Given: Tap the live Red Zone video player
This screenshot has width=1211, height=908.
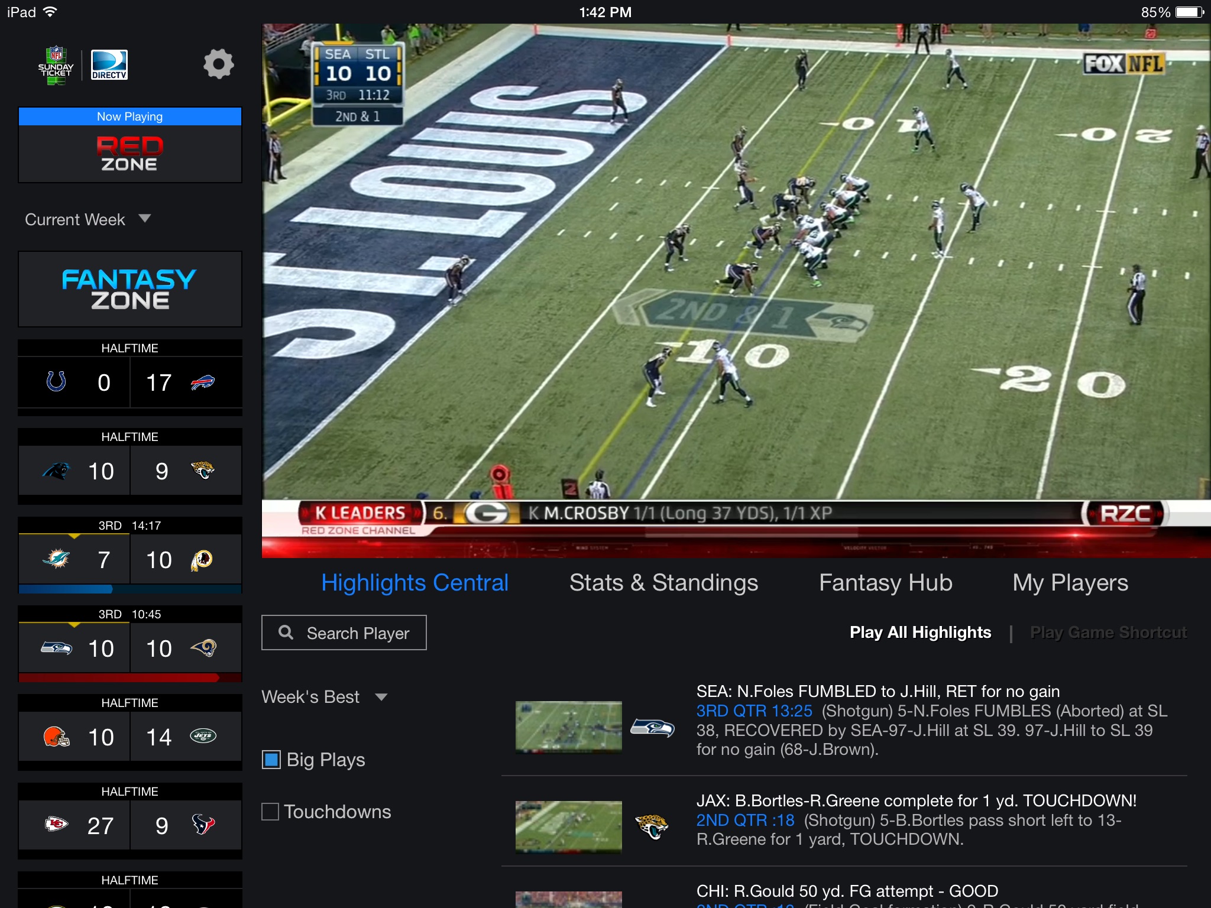Looking at the screenshot, I should pyautogui.click(x=736, y=290).
